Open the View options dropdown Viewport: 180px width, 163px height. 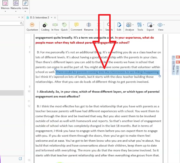(x=161, y=26)
